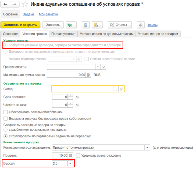
Task: Click the Частота заказа number field
Action: click(x=60, y=105)
